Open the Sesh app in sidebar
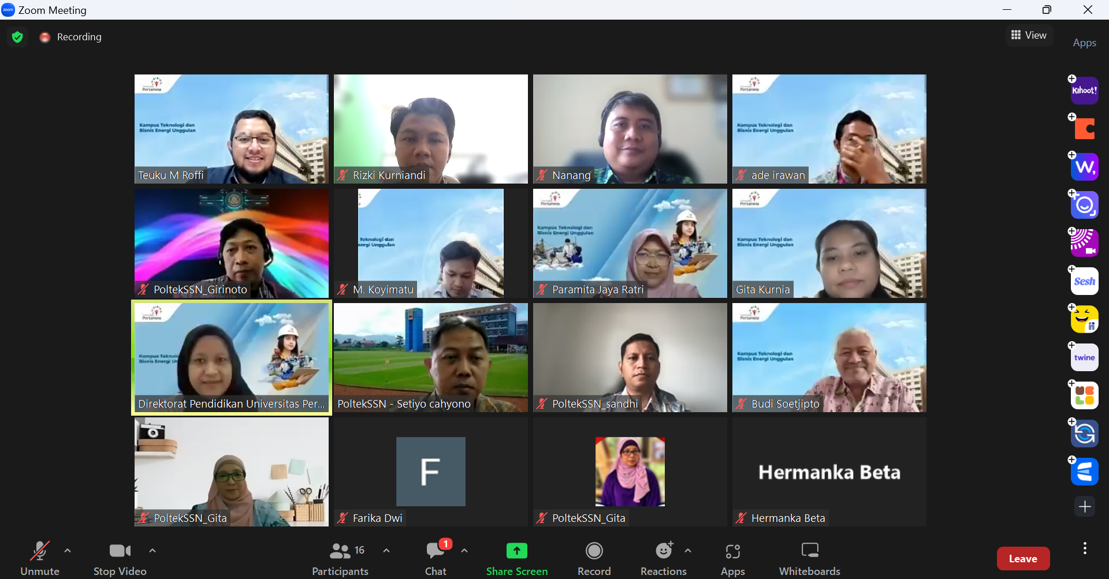Viewport: 1109px width, 579px height. [1084, 281]
